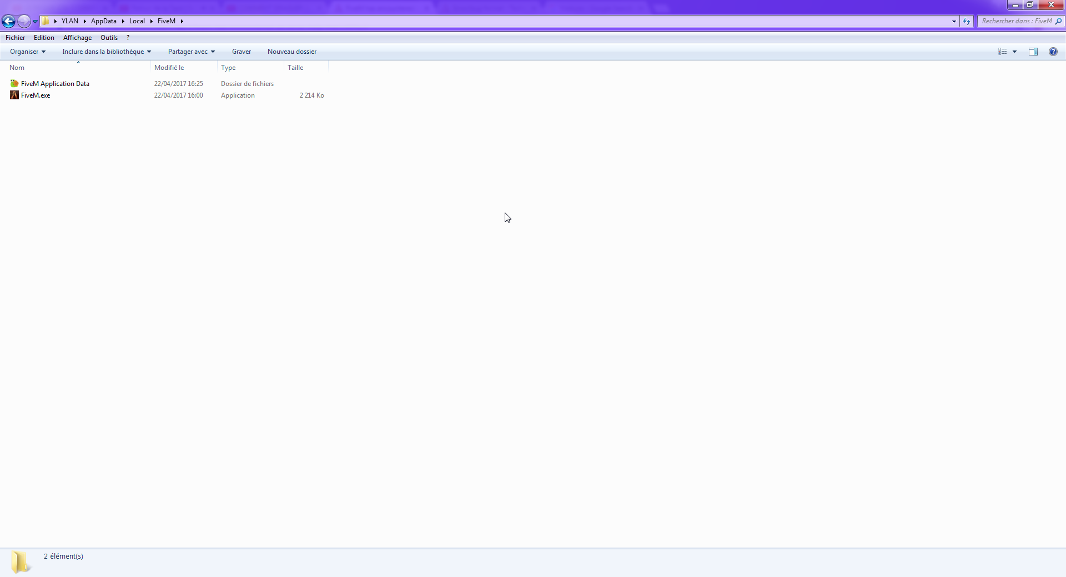Open the recent locations history dropdown
1066x577 pixels.
click(35, 21)
